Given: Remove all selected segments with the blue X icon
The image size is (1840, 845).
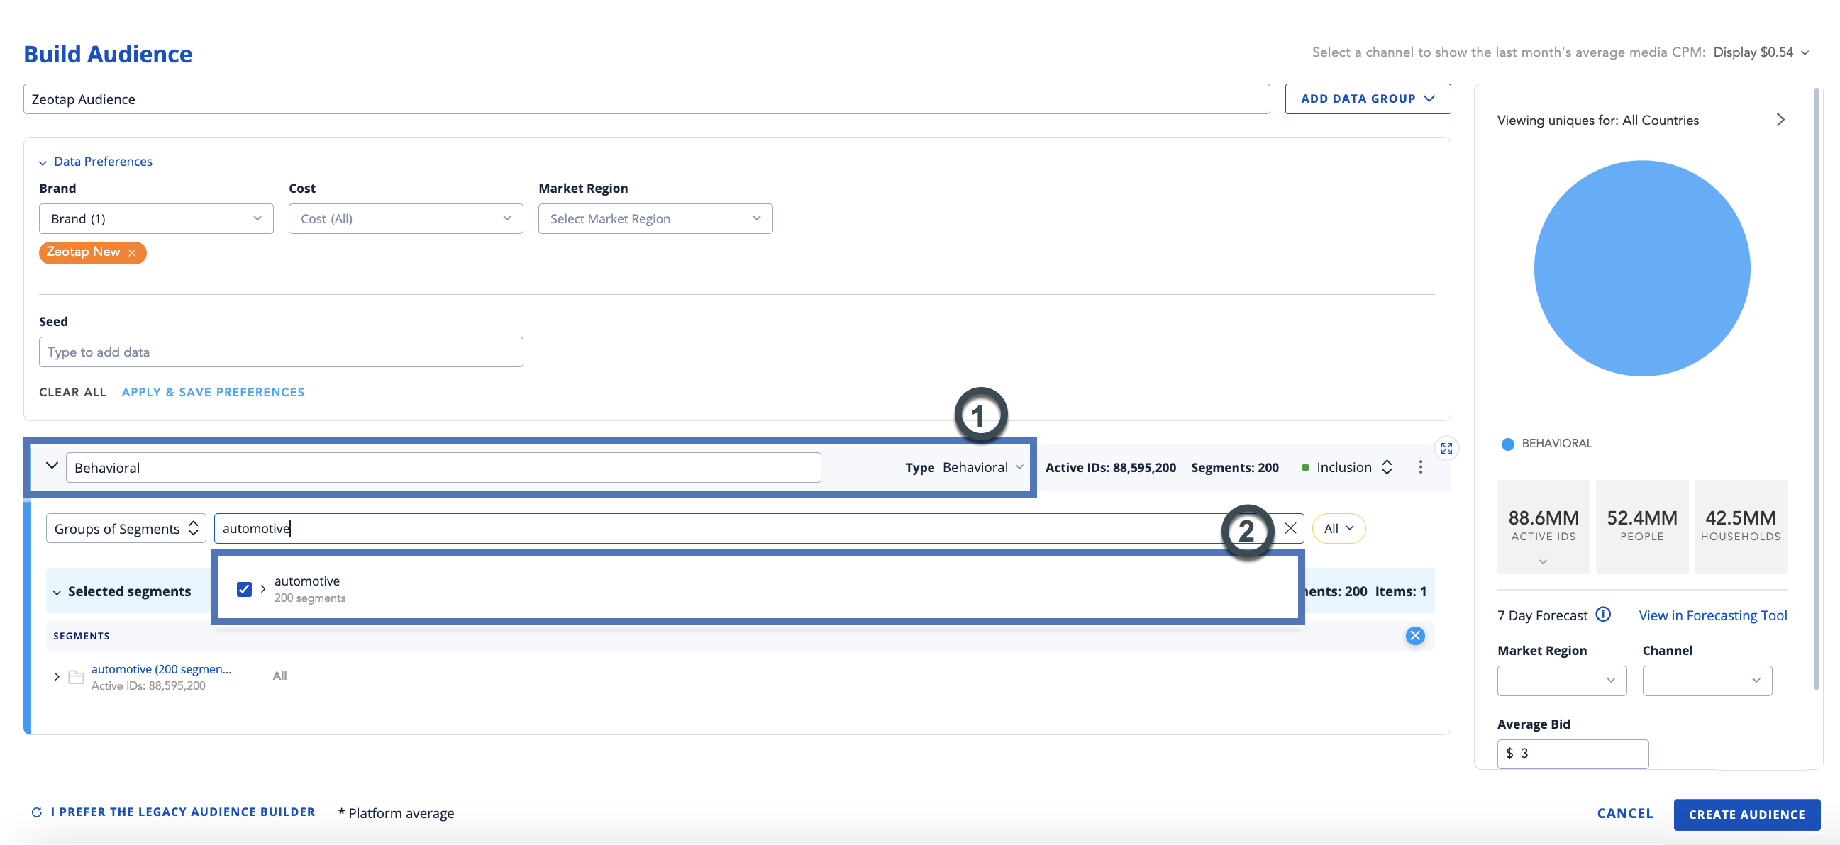Looking at the screenshot, I should [1414, 635].
